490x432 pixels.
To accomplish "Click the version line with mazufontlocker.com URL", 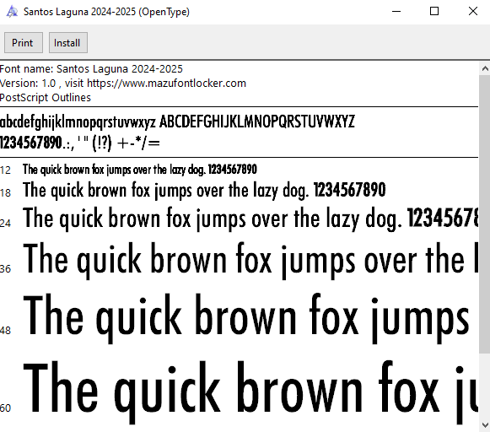I will (123, 84).
